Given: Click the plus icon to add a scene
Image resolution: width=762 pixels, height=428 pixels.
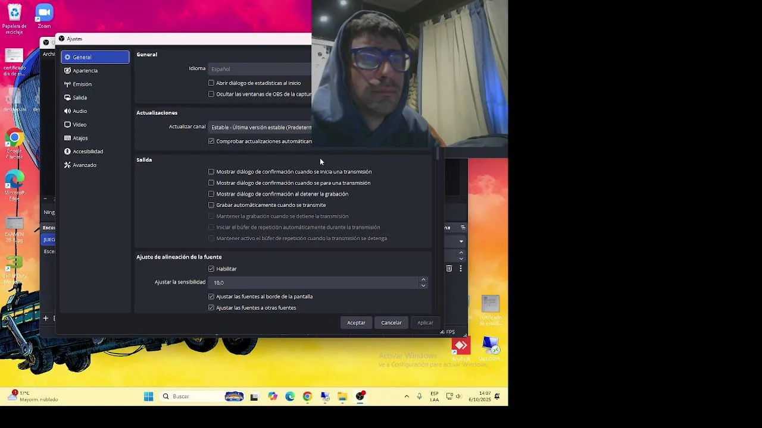Looking at the screenshot, I should [x=45, y=318].
